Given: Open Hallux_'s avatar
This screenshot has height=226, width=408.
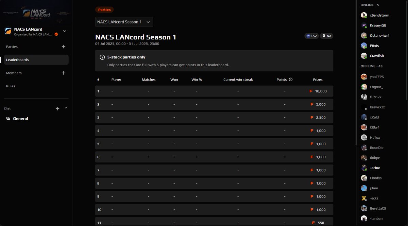Looking at the screenshot, I should click(364, 138).
